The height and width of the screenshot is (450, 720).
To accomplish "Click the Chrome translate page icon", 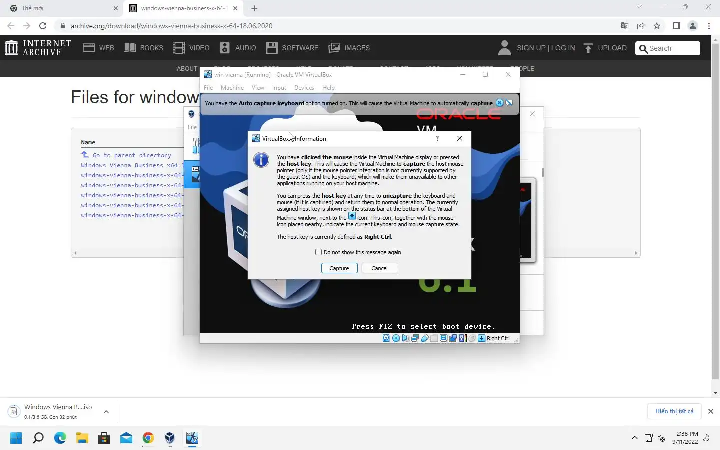I will pyautogui.click(x=624, y=26).
